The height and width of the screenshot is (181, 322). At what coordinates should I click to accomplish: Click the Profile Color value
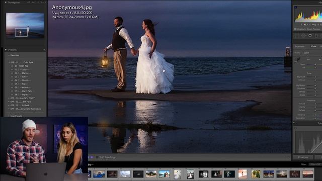(306, 53)
